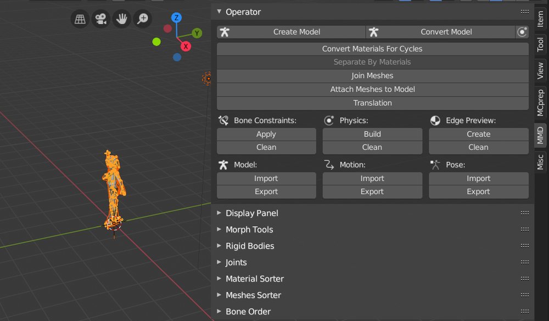The width and height of the screenshot is (549, 321).
Task: Click the Y axis on the navigation gizmo
Action: point(197,33)
